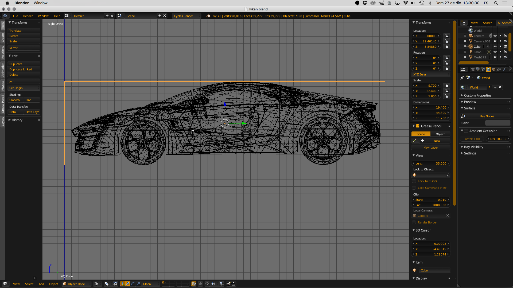Screen dimensions: 513x288
Task: Open the Modifiers wrench tab
Action: coord(504,69)
